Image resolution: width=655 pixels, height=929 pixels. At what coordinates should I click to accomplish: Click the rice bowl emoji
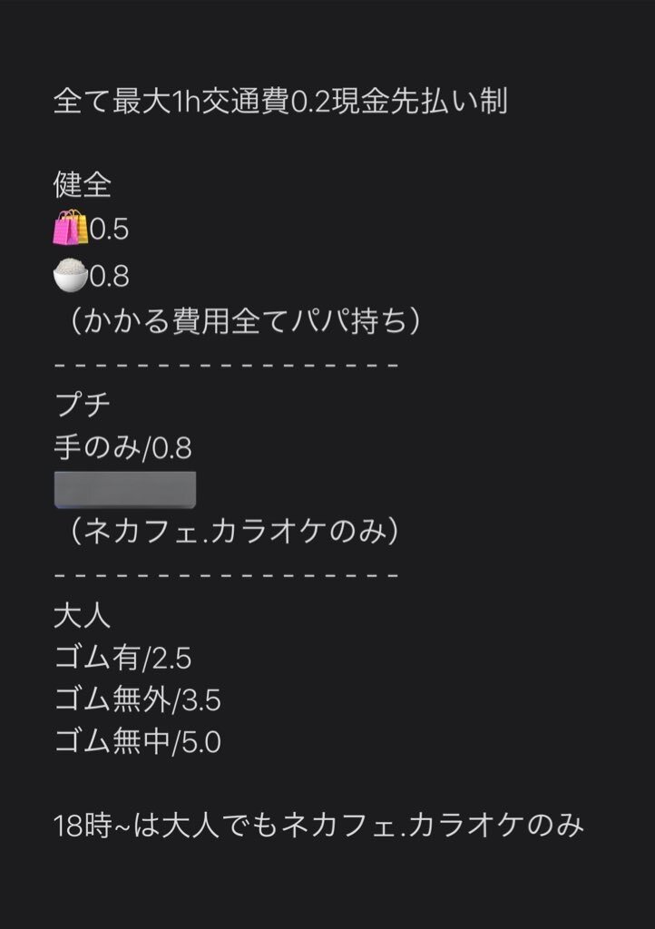[71, 275]
